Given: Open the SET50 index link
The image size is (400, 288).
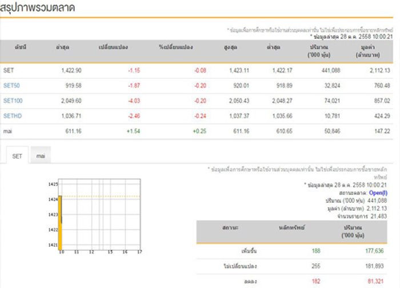Looking at the screenshot, I should pyautogui.click(x=11, y=86).
